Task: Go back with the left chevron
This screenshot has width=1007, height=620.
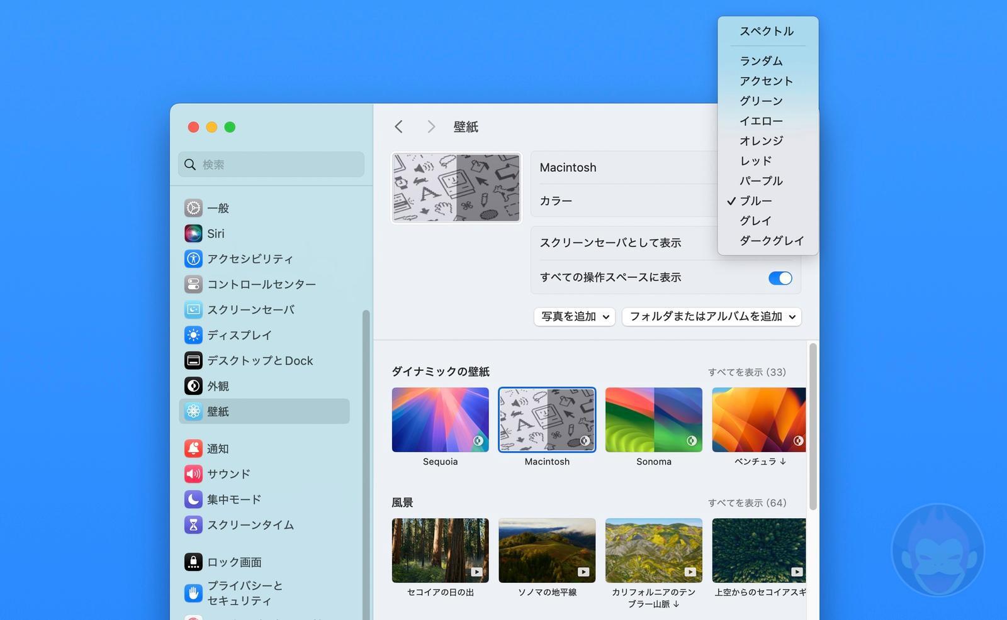Action: (x=398, y=127)
